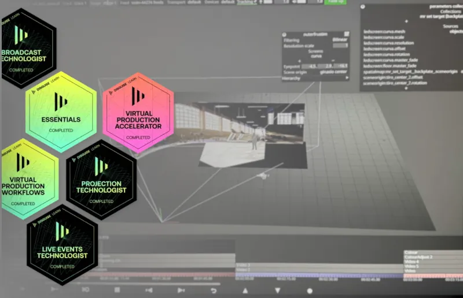Select ledscreen:curva.mesh parameter
The height and width of the screenshot is (298, 463).
384,32
